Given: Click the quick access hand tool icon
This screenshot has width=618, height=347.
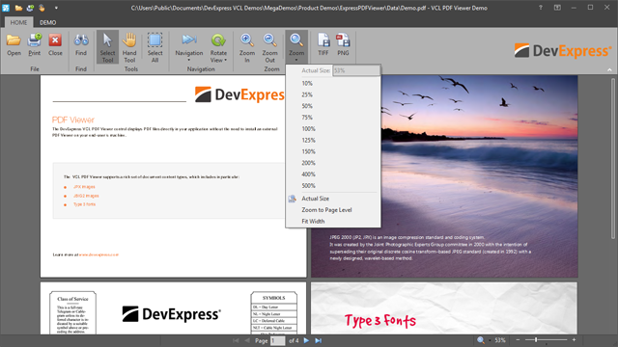Looking at the screenshot, I should pyautogui.click(x=42, y=8).
